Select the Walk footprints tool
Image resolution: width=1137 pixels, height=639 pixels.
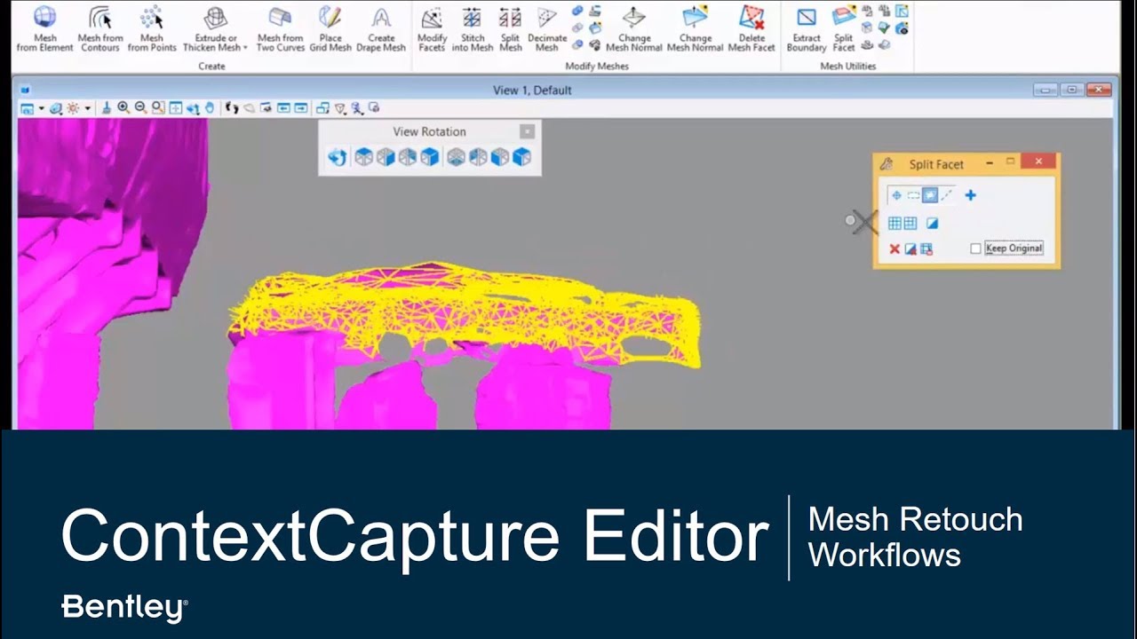click(x=232, y=108)
